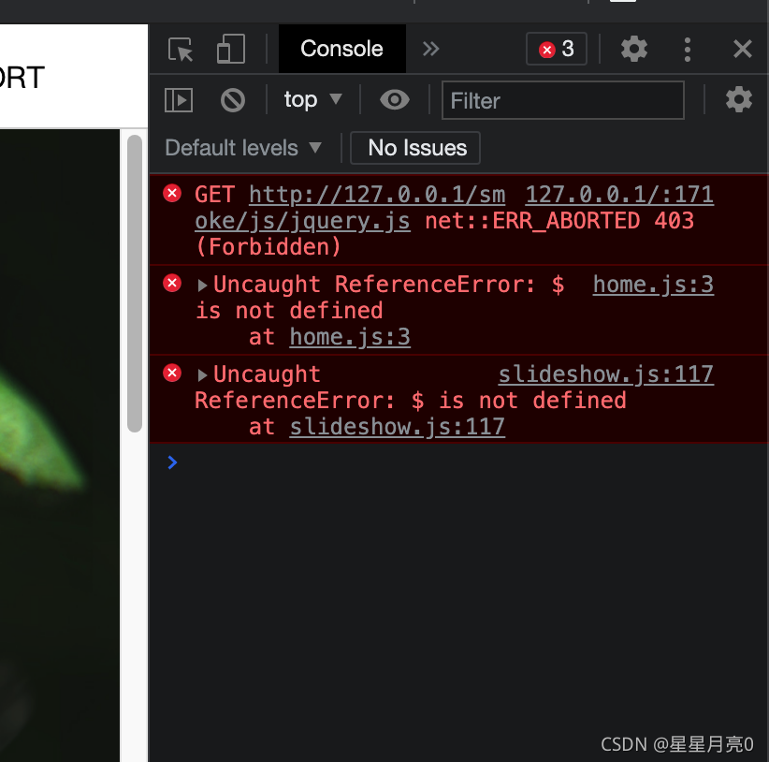769x762 pixels.
Task: Switch to the Console tab
Action: point(341,50)
